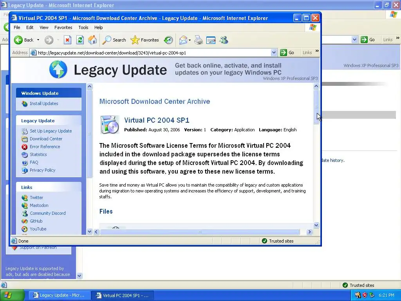
Task: Click the Search toolbar button
Action: click(x=114, y=40)
